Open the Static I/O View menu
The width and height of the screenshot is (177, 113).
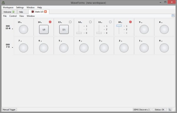click(x=22, y=16)
